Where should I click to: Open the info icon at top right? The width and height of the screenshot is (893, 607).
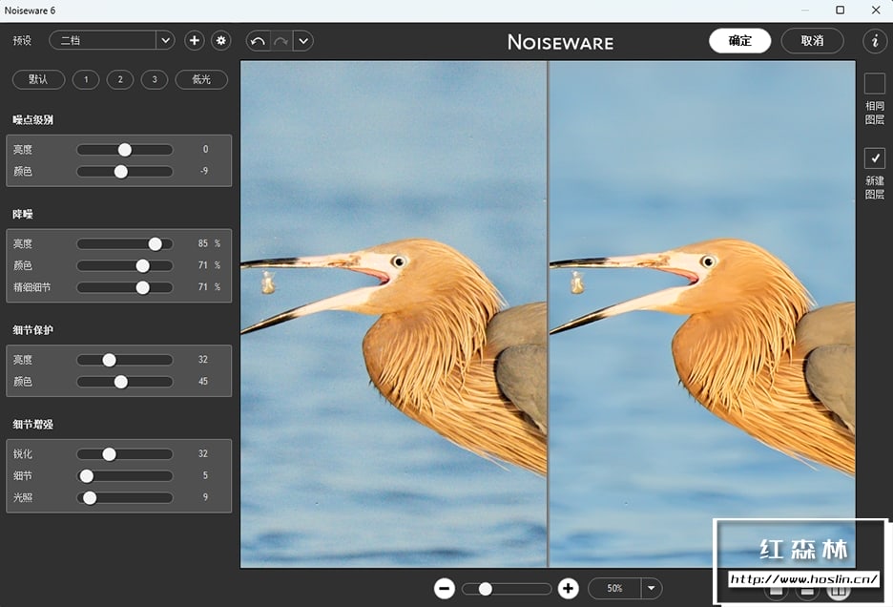874,40
